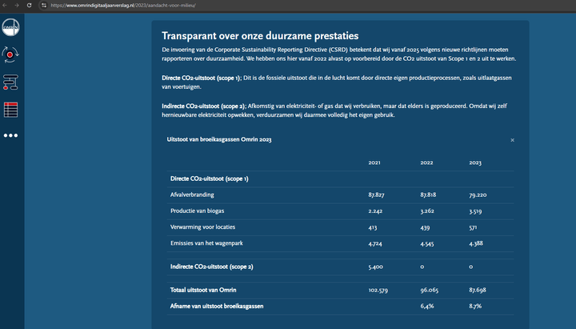Click the total 2022 value 96.065
Screen dimensions: 576x329
pyautogui.click(x=430, y=290)
